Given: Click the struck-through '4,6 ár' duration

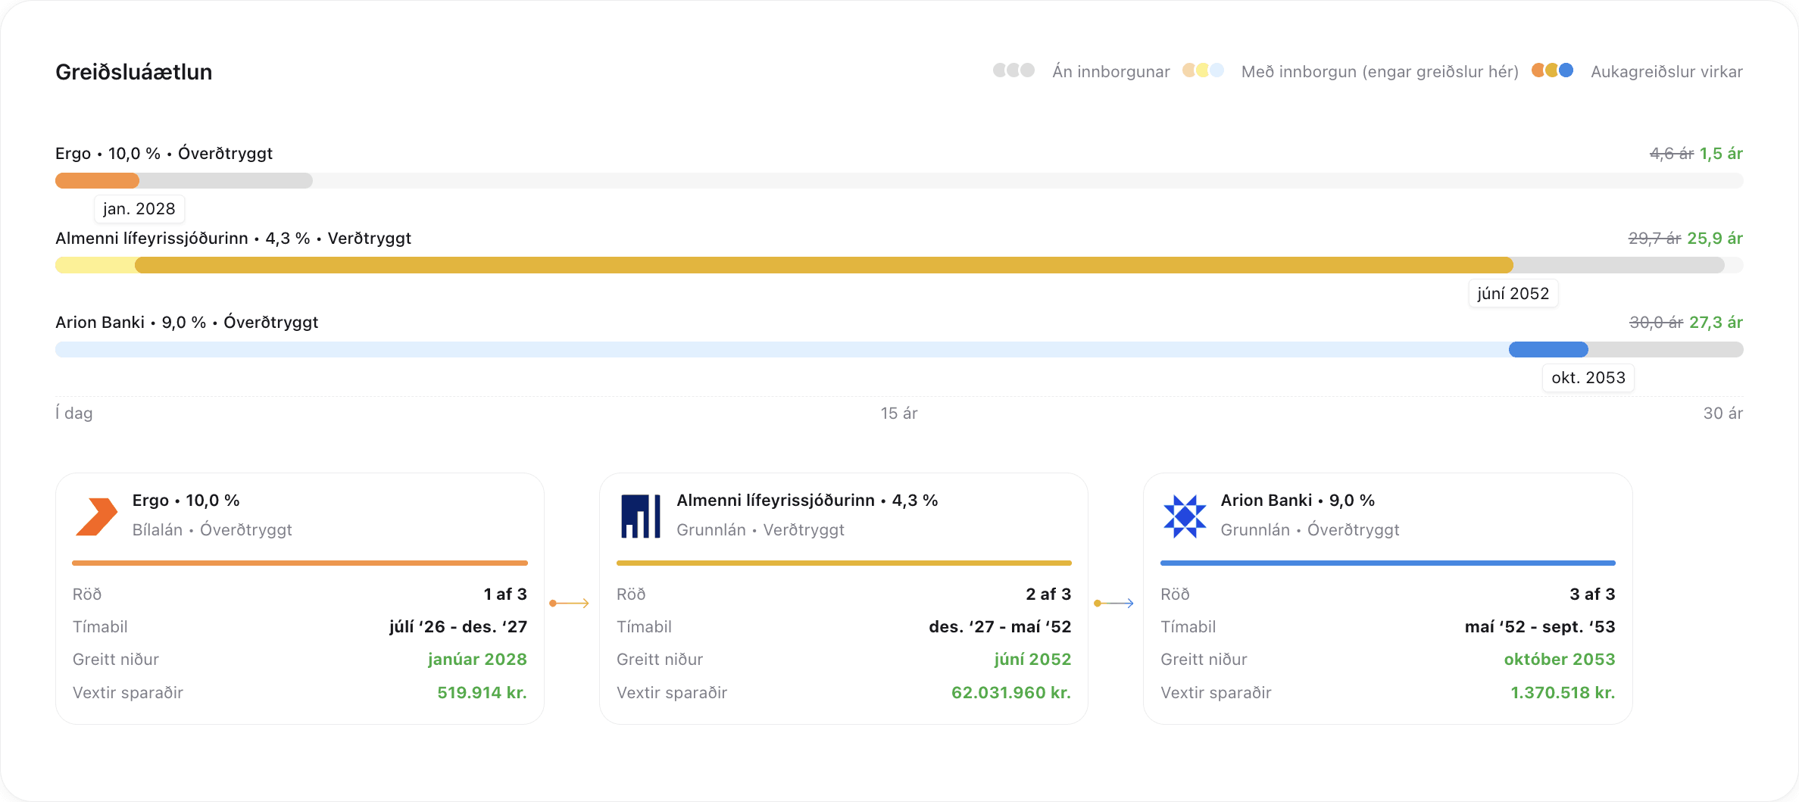Looking at the screenshot, I should pyautogui.click(x=1672, y=154).
